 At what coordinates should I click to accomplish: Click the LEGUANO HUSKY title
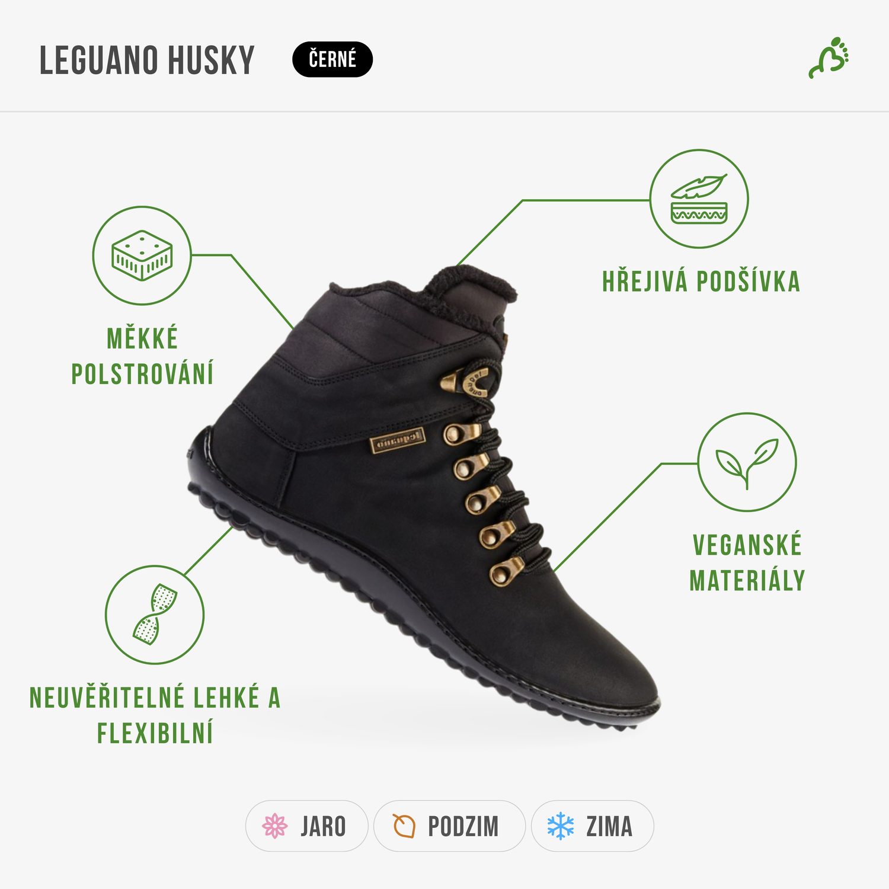coord(147,60)
